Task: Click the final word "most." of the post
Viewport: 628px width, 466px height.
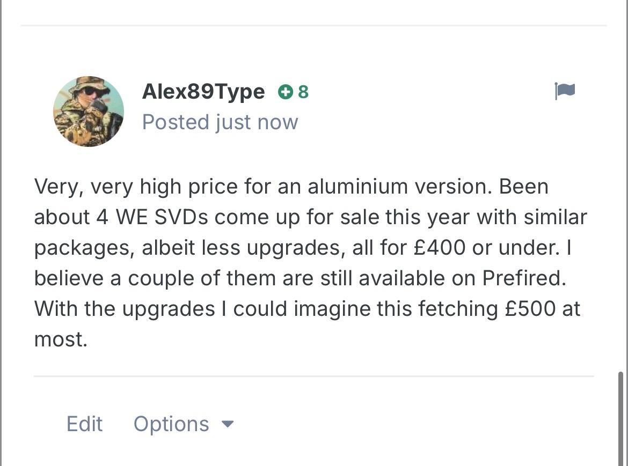Action: (61, 339)
